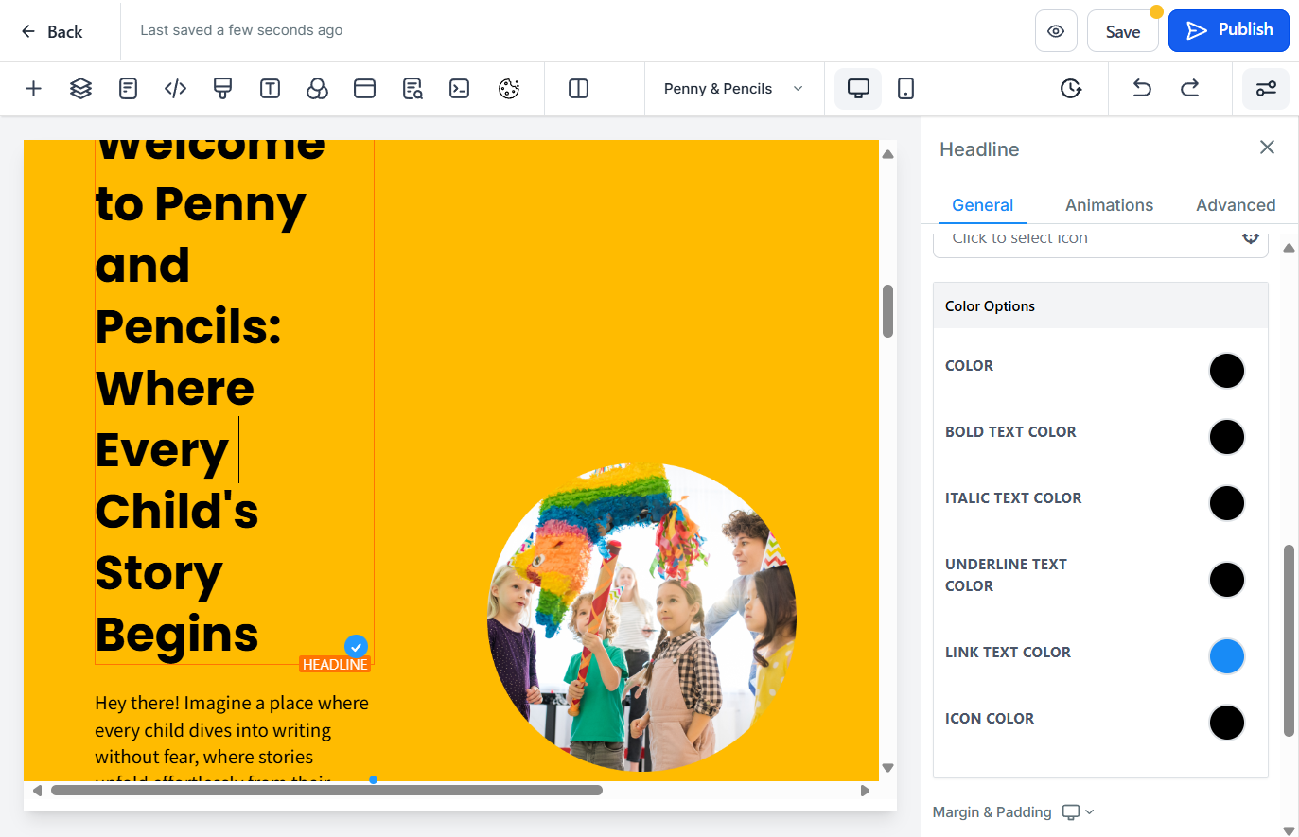This screenshot has width=1299, height=837.
Task: Click the window layout icon in toolbar
Action: point(364,89)
